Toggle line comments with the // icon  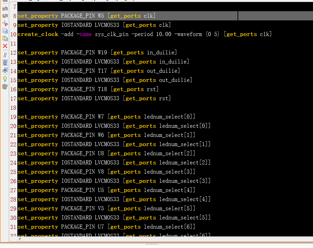tap(5, 55)
